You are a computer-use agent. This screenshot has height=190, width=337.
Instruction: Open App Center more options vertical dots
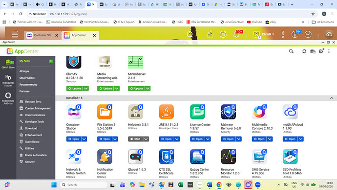[x=329, y=51]
